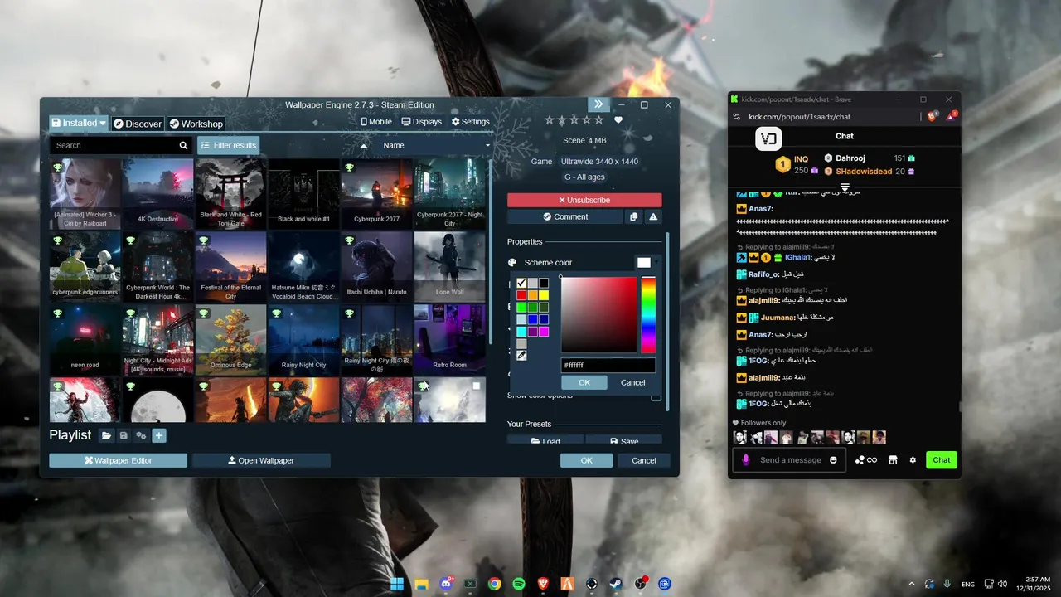Screen dimensions: 1061x597
Task: Open Spotify from the taskbar
Action: tap(519, 584)
